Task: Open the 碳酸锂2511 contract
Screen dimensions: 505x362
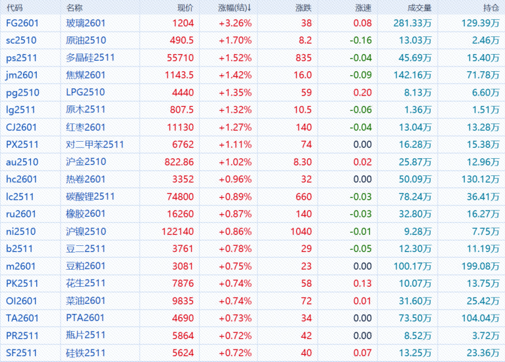Action: (x=90, y=196)
